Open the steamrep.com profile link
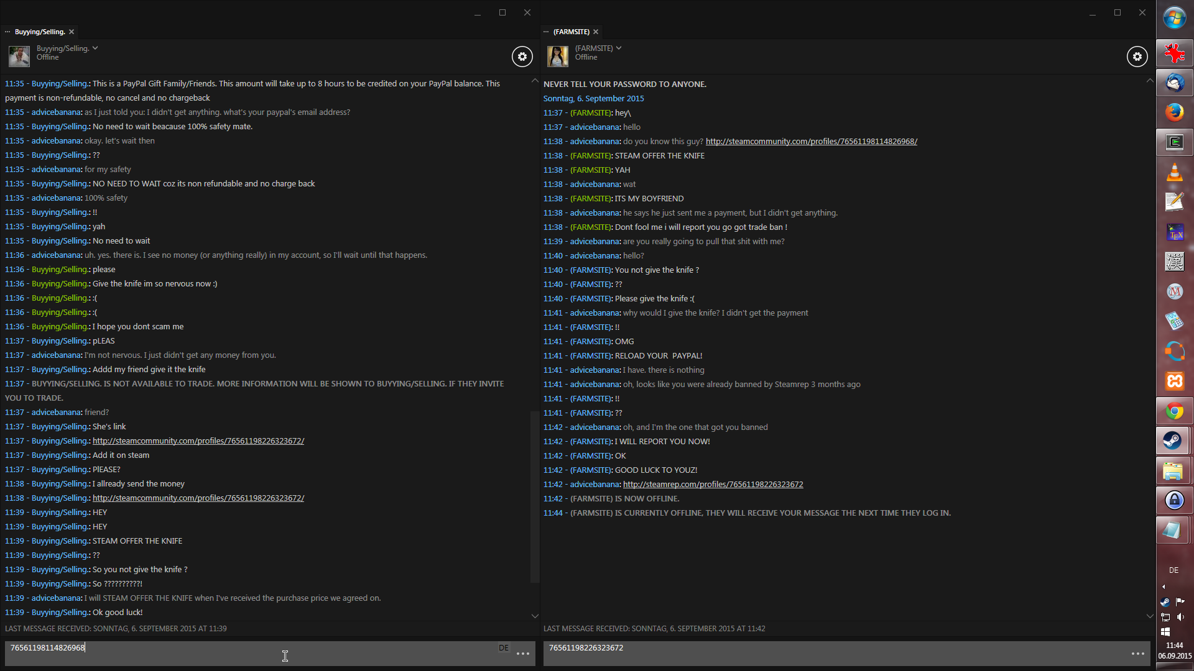The image size is (1194, 671). point(713,485)
